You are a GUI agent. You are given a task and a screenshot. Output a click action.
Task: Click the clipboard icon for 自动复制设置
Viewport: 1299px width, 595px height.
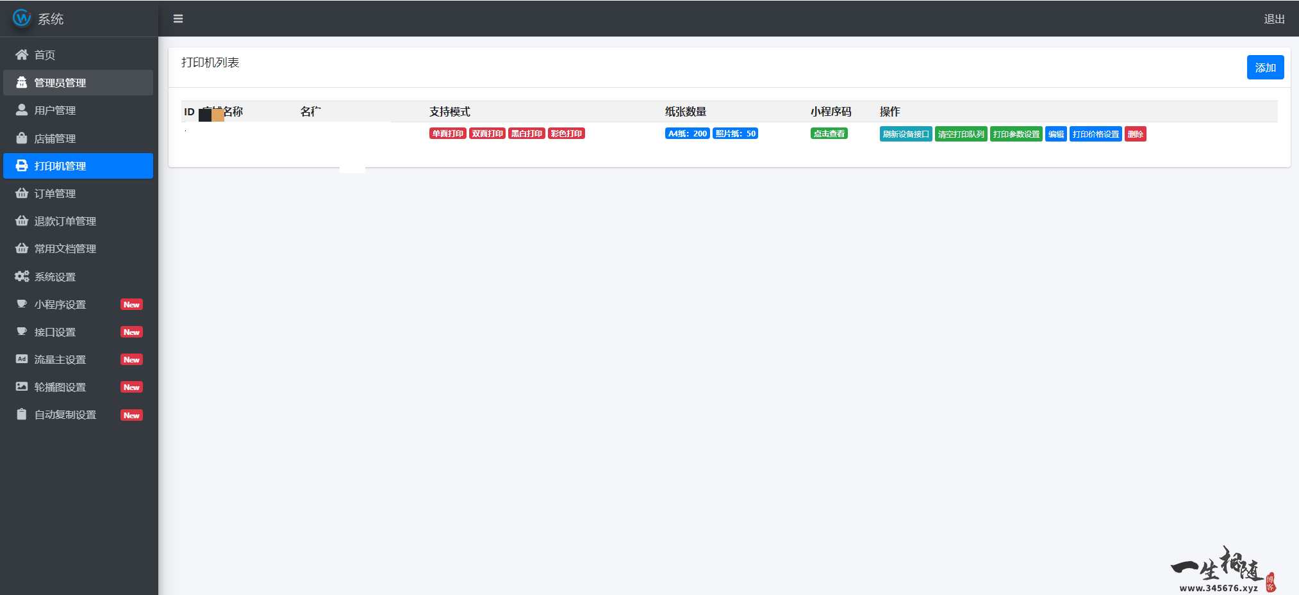coord(22,414)
